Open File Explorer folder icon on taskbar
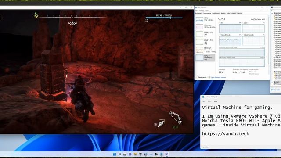 click(x=135, y=154)
